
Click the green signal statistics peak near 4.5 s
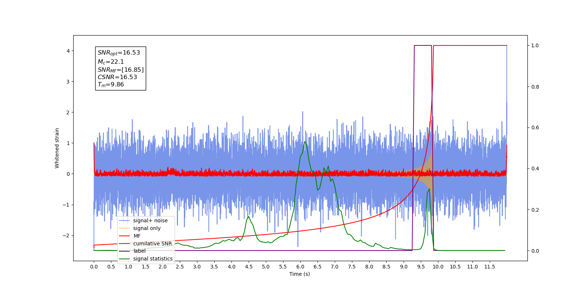point(249,217)
